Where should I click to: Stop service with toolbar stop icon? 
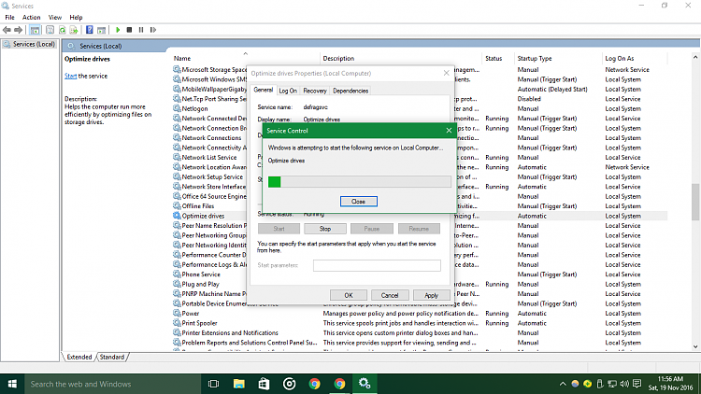pyautogui.click(x=129, y=30)
